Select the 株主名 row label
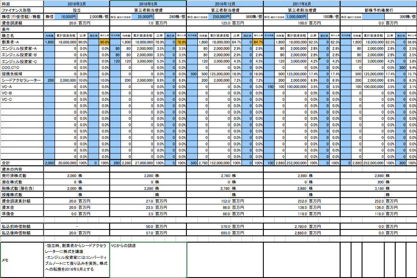The height and width of the screenshot is (278, 417). [22, 36]
